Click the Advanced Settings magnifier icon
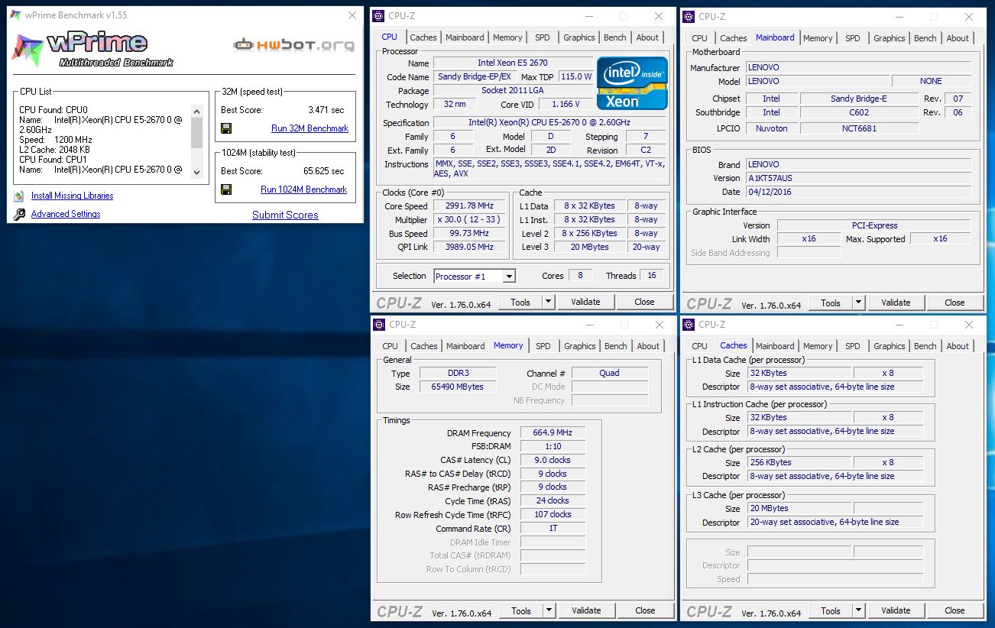 19,215
